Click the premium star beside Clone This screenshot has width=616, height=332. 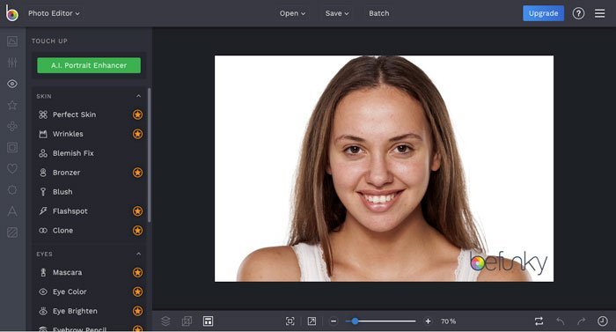pos(137,230)
